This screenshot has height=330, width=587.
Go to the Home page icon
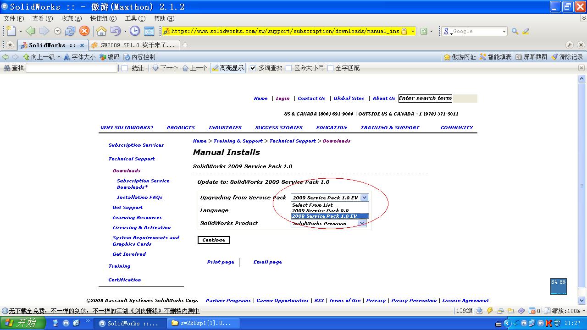[101, 31]
